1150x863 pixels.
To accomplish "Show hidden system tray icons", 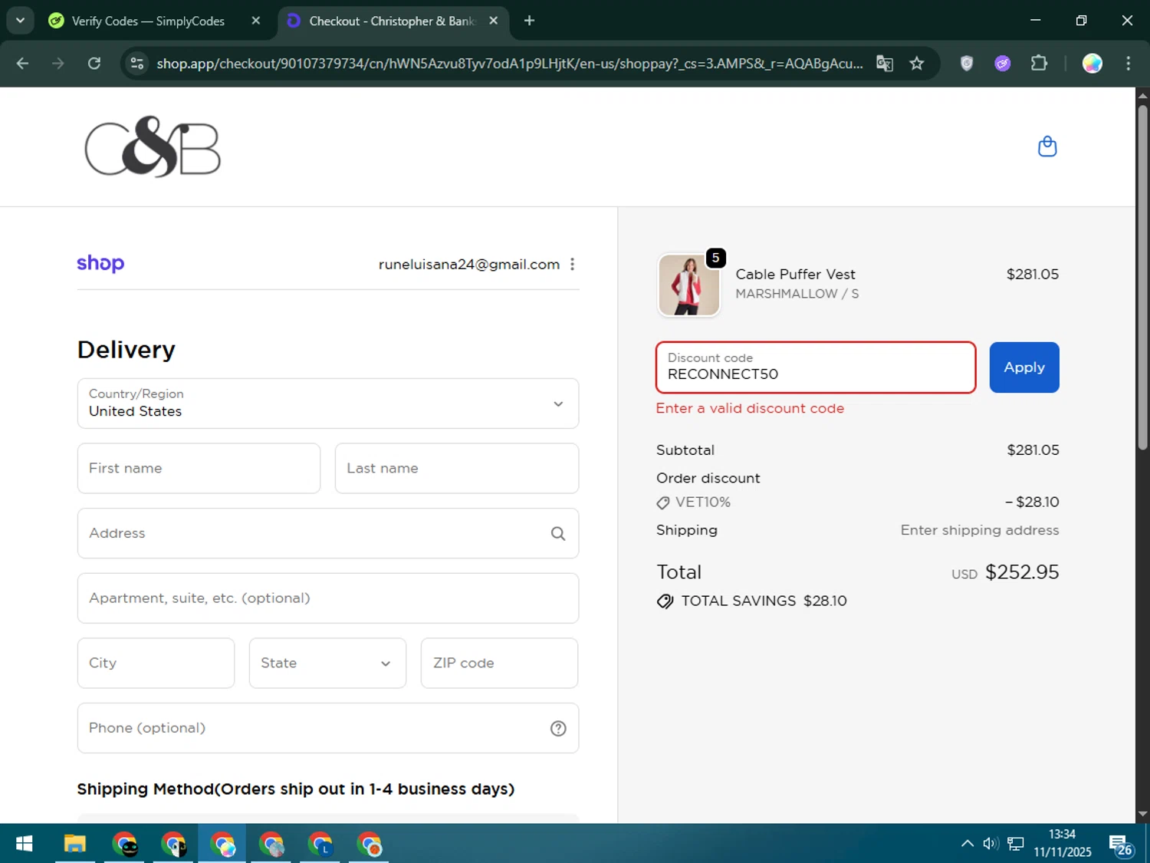I will click(968, 844).
